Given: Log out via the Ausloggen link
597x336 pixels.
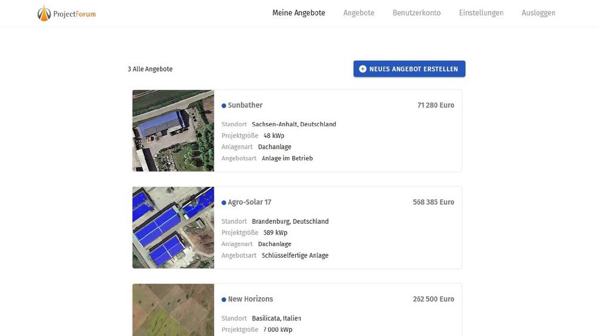Looking at the screenshot, I should tap(538, 13).
